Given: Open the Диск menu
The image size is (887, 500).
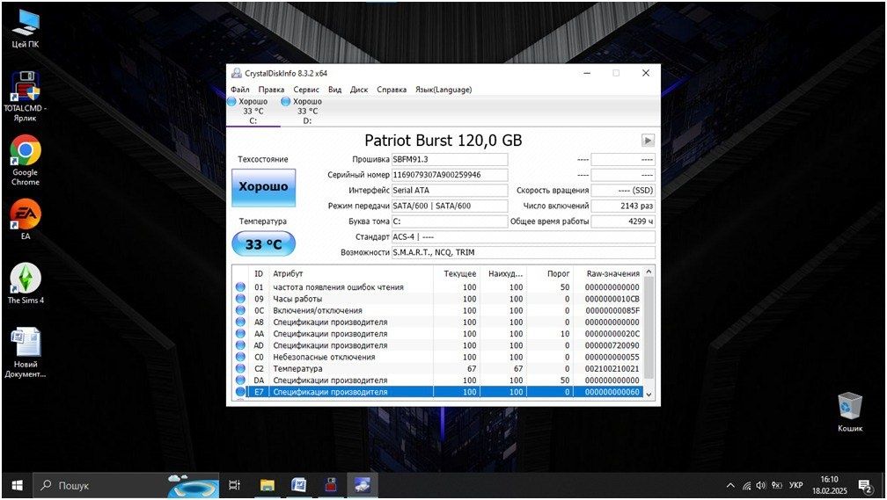Looking at the screenshot, I should click(x=359, y=90).
